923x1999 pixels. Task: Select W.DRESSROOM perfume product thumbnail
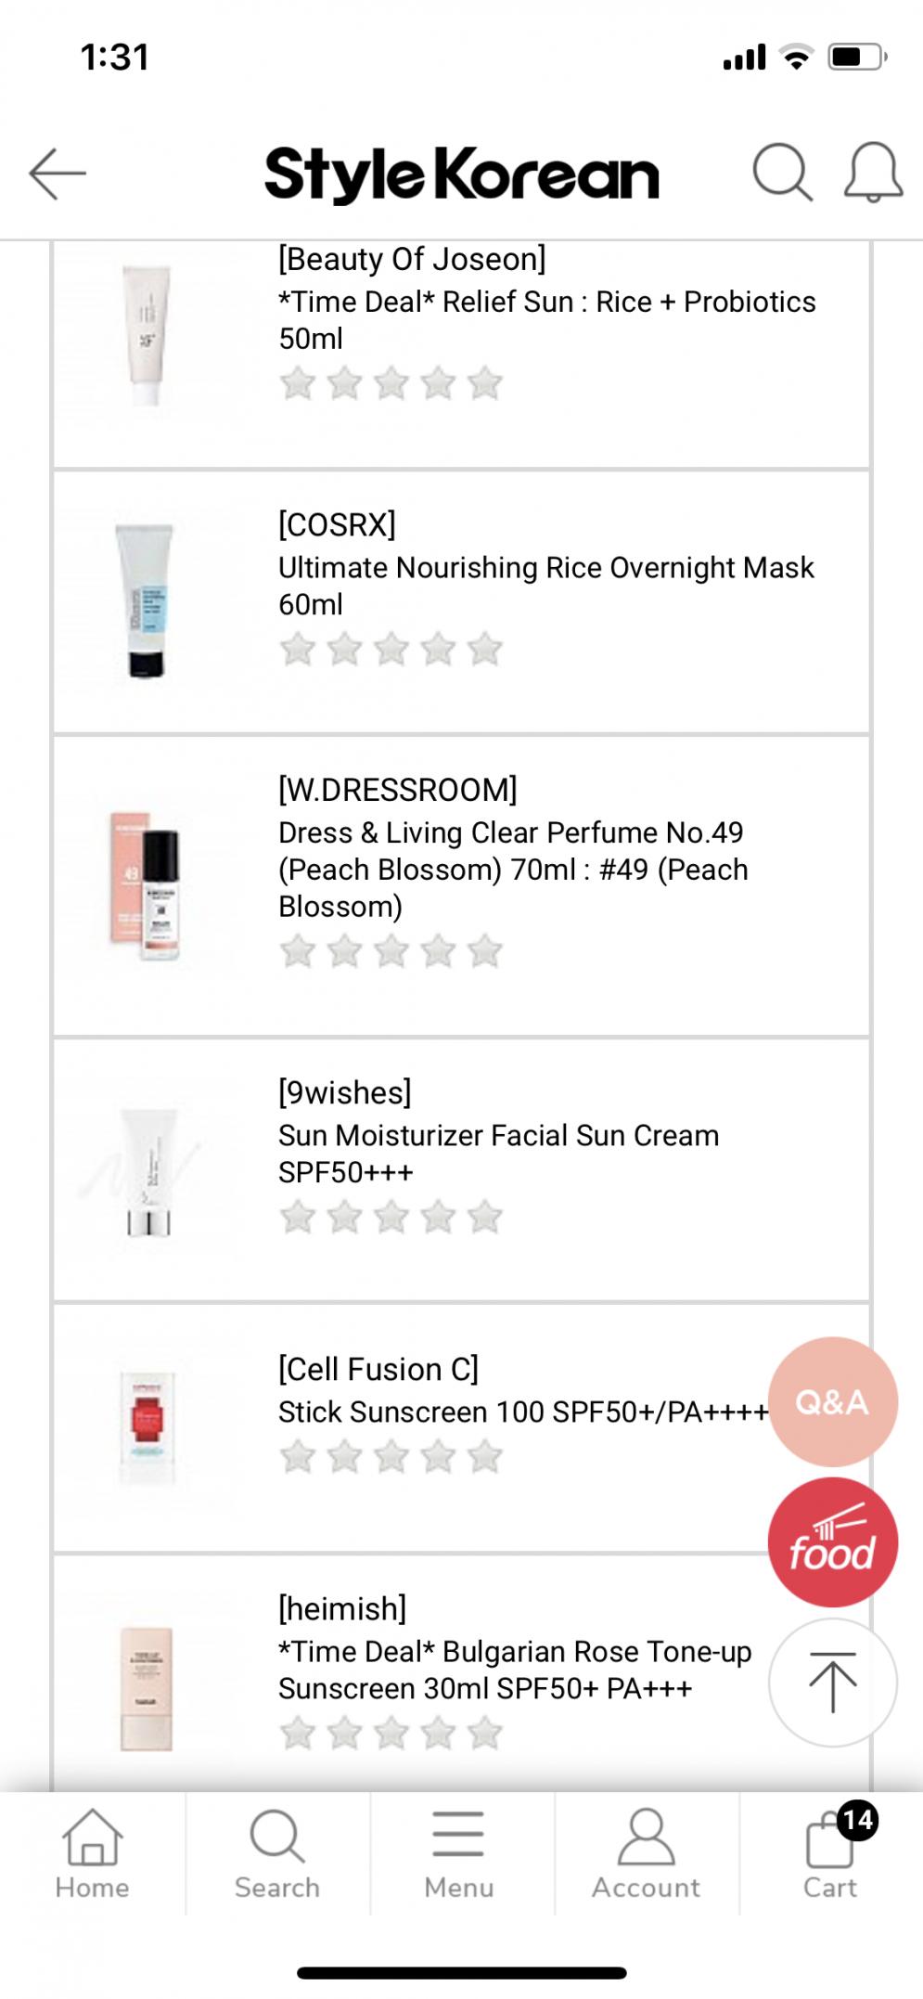tap(147, 886)
